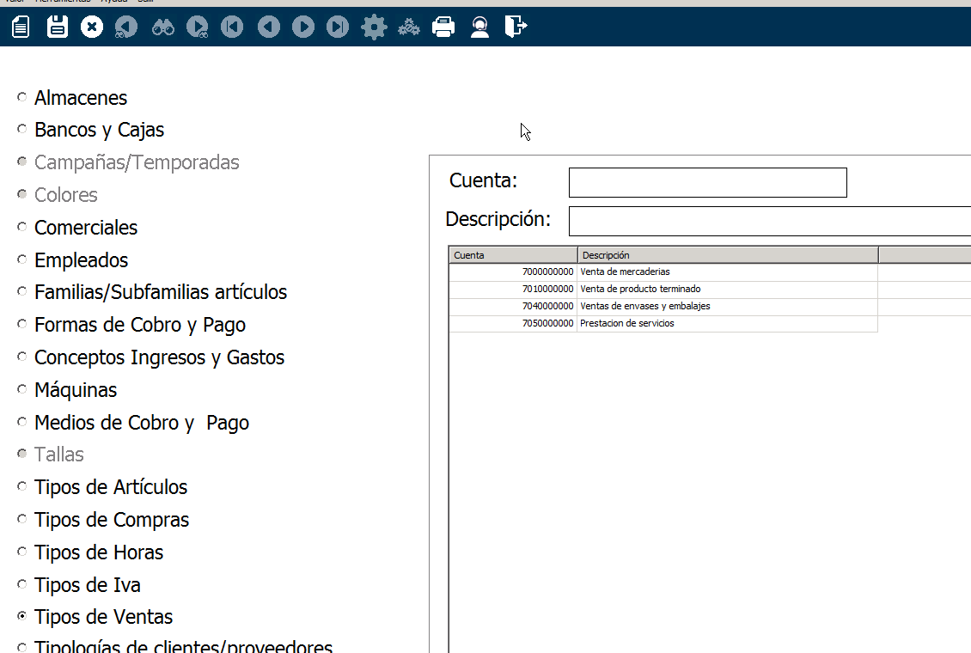
Task: Click the binoculars search icon
Action: (x=163, y=27)
